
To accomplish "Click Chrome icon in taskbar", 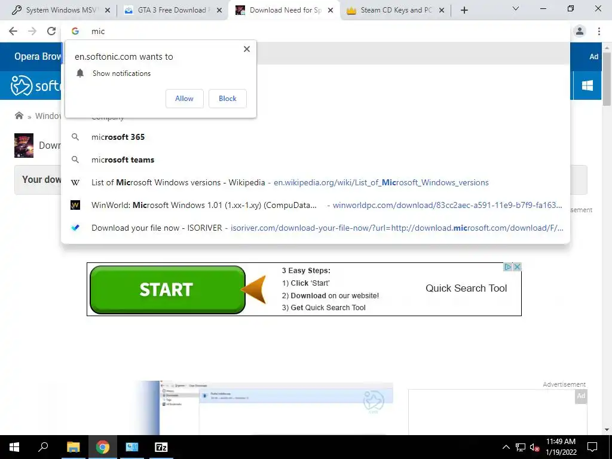I will tap(103, 447).
